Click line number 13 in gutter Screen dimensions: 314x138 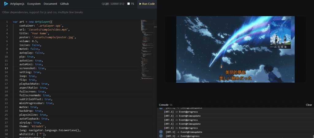6,68
